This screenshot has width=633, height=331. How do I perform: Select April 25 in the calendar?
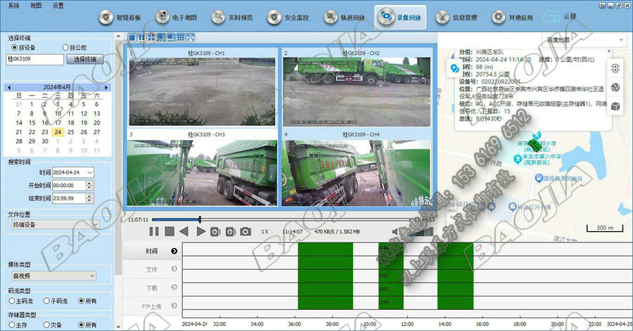(x=70, y=131)
